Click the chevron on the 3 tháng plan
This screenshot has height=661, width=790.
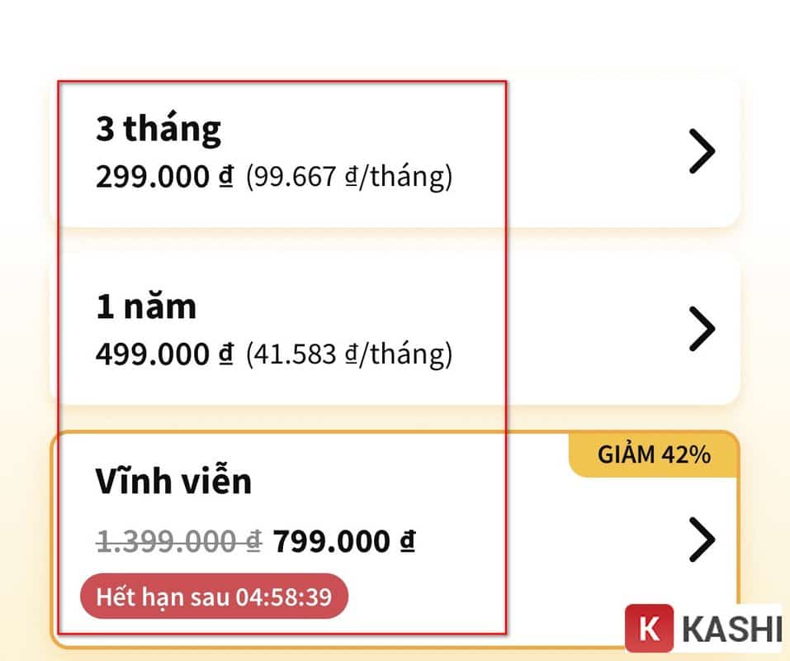[703, 150]
